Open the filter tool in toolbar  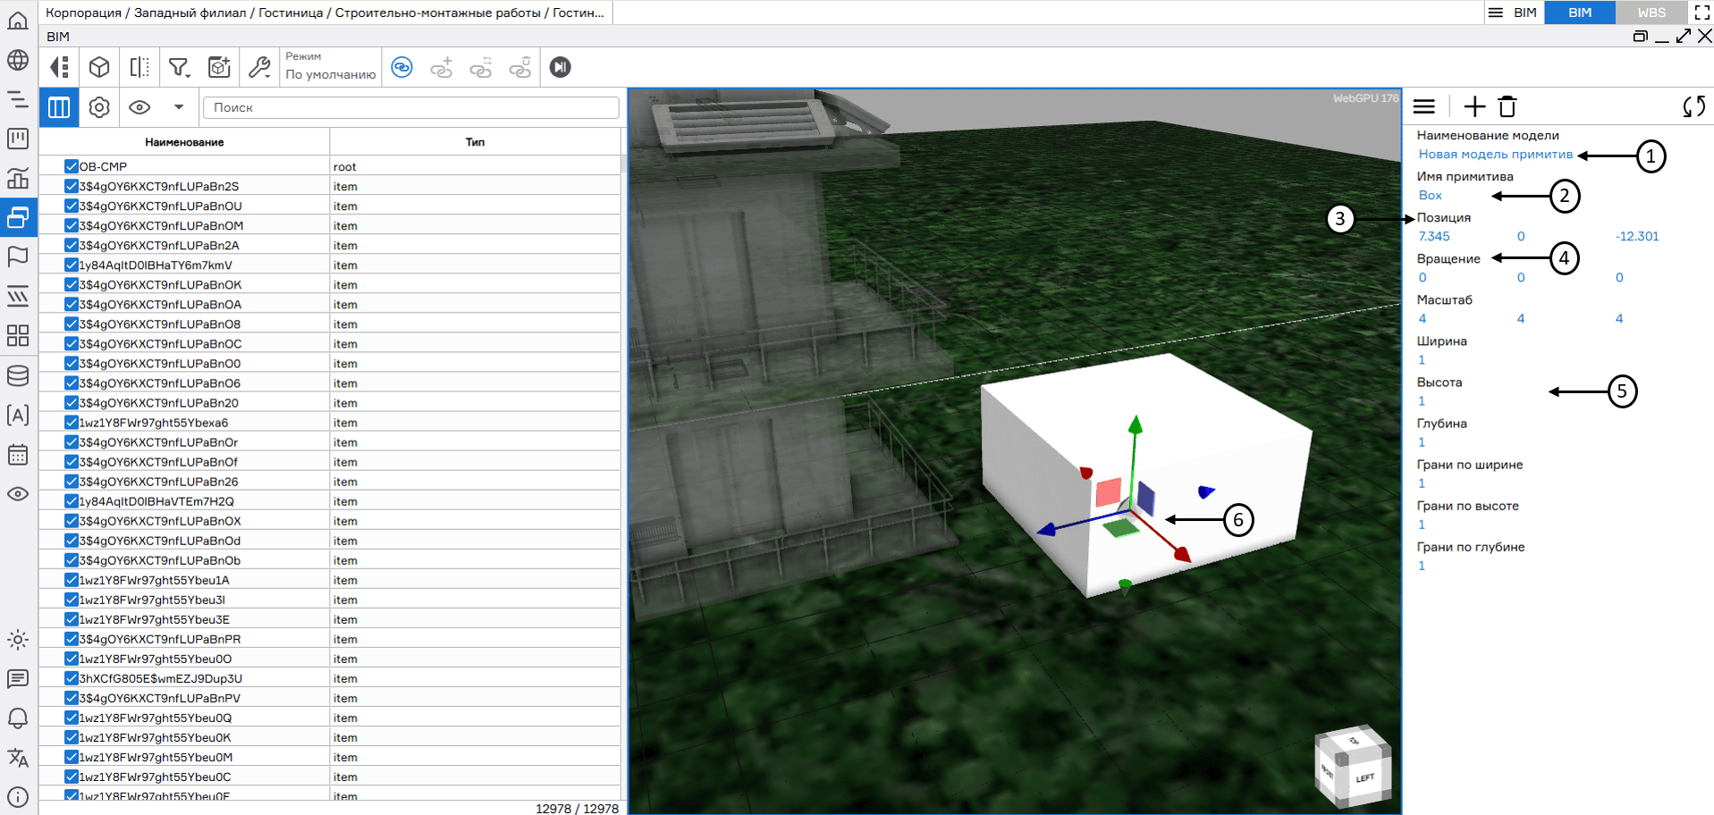[179, 67]
